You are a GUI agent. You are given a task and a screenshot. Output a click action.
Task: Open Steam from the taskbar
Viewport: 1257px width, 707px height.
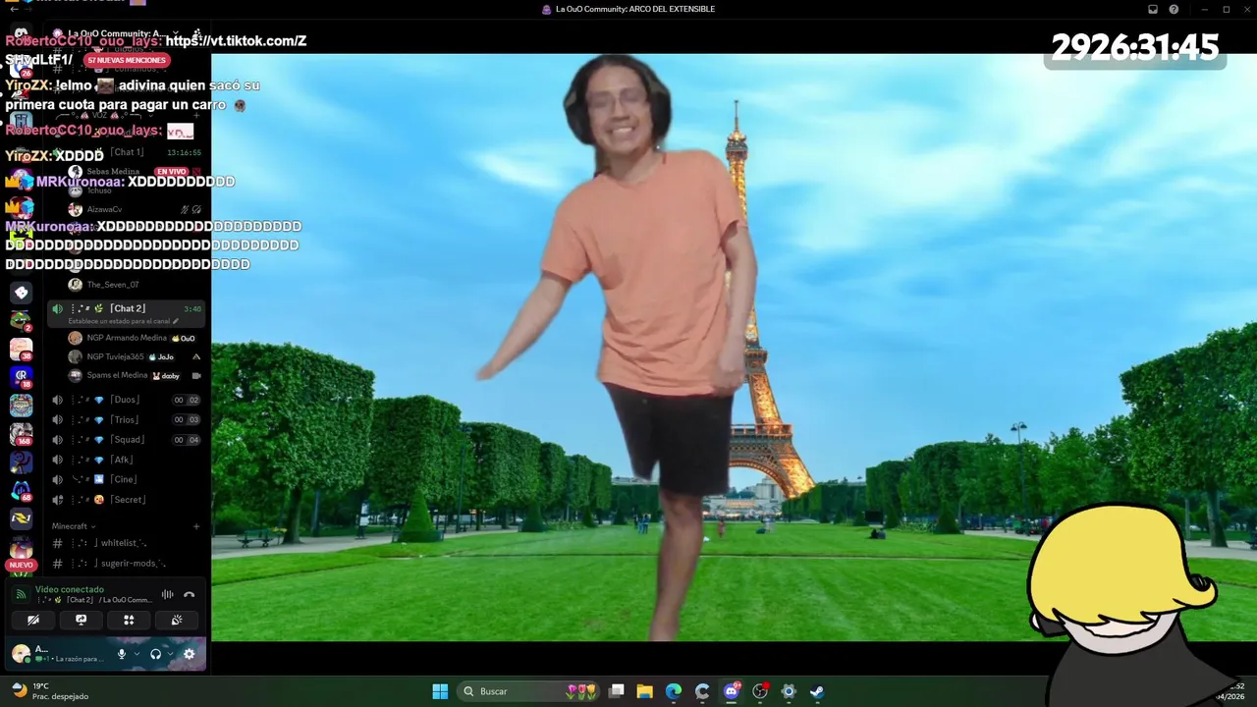pyautogui.click(x=817, y=691)
